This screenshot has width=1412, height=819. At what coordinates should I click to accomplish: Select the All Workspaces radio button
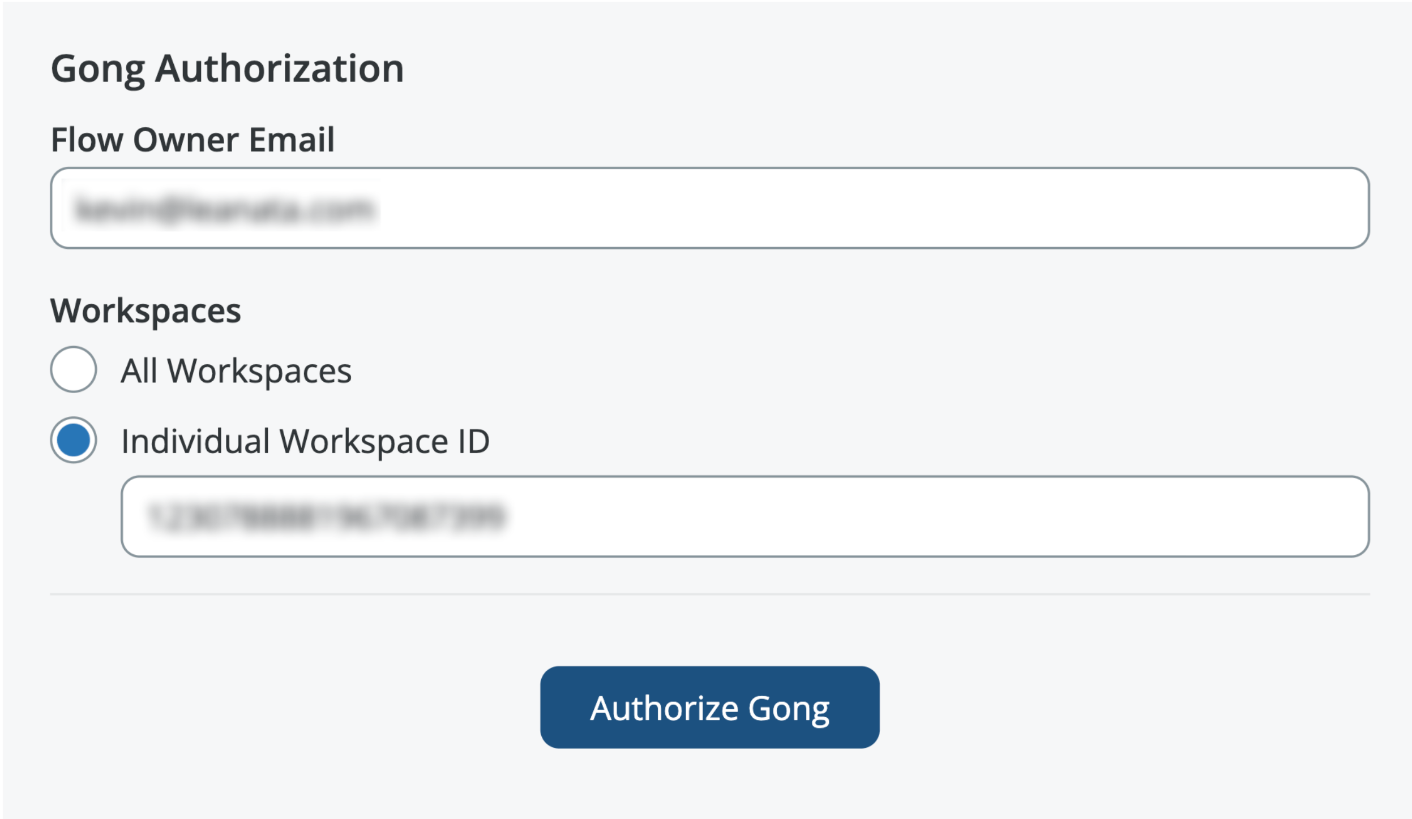pos(73,369)
